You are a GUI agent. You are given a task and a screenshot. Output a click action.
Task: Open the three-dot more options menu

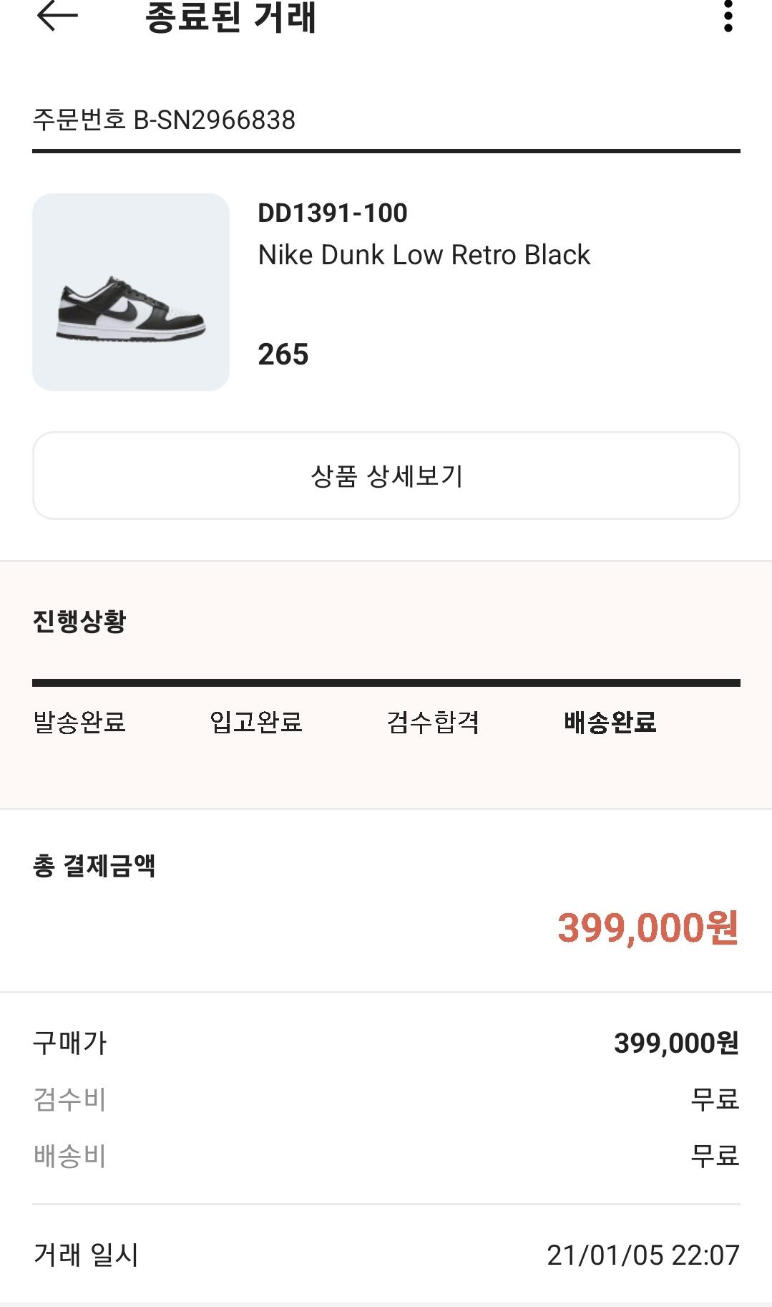tap(728, 16)
